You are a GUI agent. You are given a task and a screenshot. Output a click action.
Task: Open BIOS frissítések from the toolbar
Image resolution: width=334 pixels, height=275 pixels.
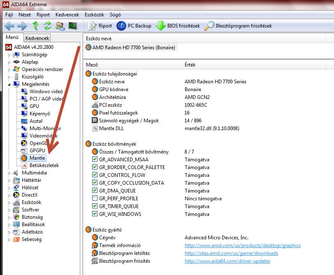tap(178, 26)
